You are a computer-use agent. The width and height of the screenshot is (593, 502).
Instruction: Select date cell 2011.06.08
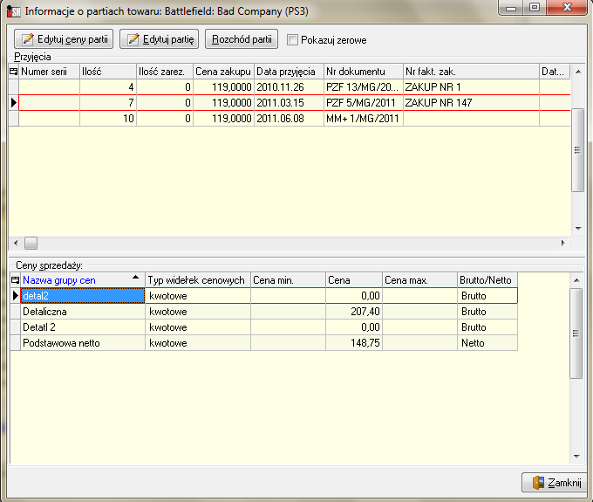coord(289,119)
